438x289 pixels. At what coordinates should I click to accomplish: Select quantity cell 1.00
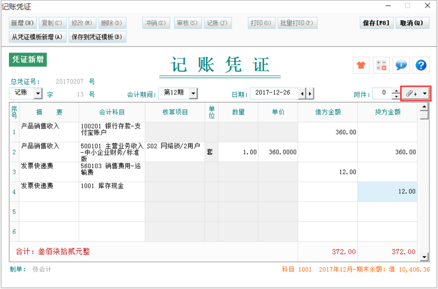coord(238,152)
